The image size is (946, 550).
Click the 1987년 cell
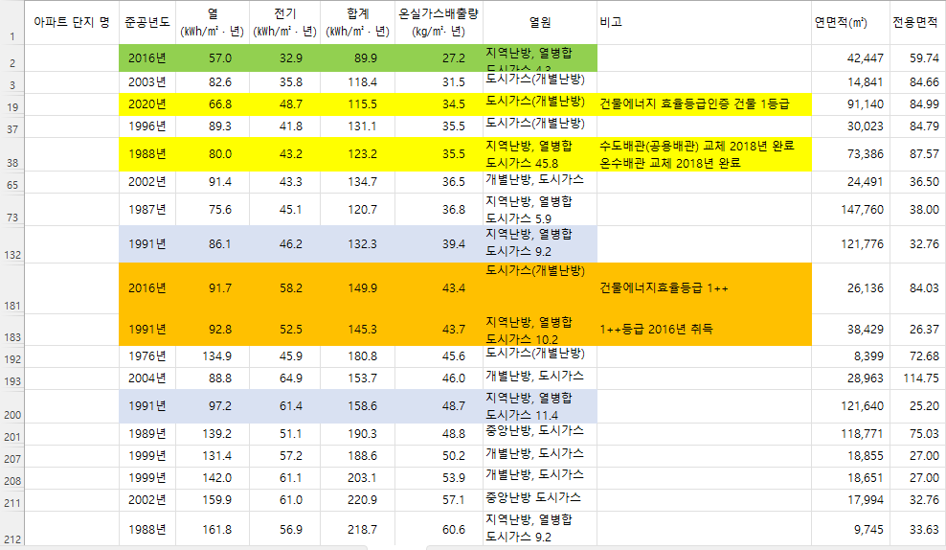click(147, 210)
